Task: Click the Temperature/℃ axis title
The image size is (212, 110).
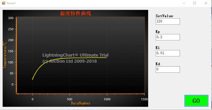Action: coord(5,55)
